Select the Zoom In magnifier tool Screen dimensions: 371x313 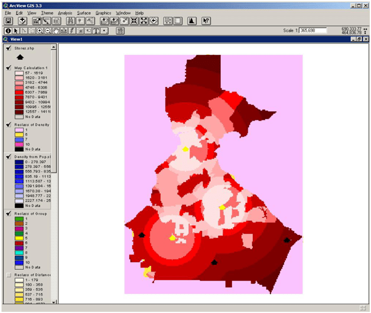click(x=40, y=30)
